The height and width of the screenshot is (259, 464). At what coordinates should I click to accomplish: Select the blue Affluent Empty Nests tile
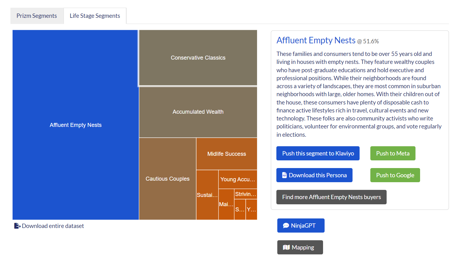[x=76, y=125]
